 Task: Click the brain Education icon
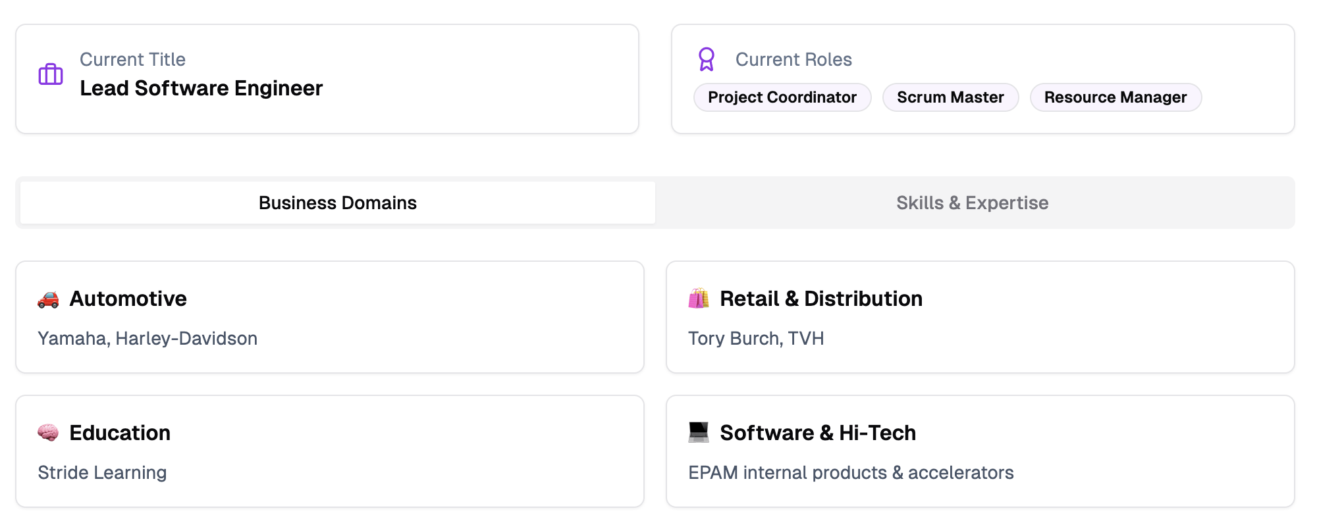coord(48,433)
